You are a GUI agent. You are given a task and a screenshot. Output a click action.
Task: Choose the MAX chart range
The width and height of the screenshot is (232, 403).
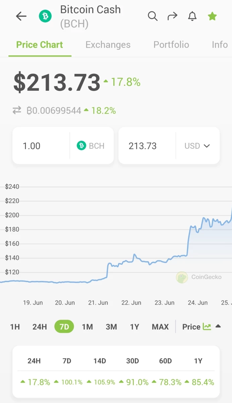pos(160,326)
